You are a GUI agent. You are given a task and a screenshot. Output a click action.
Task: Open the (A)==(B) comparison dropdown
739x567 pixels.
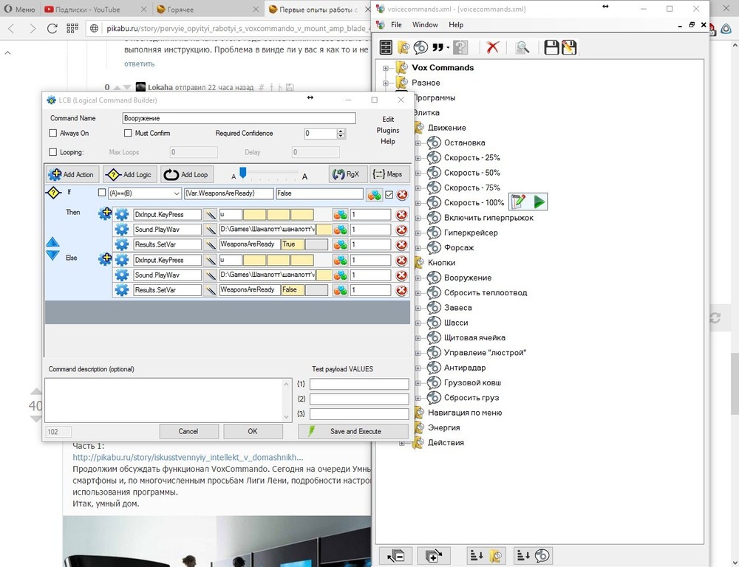(x=177, y=193)
